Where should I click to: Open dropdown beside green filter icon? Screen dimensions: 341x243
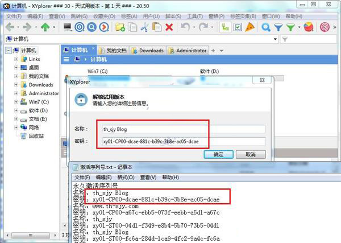(300, 27)
